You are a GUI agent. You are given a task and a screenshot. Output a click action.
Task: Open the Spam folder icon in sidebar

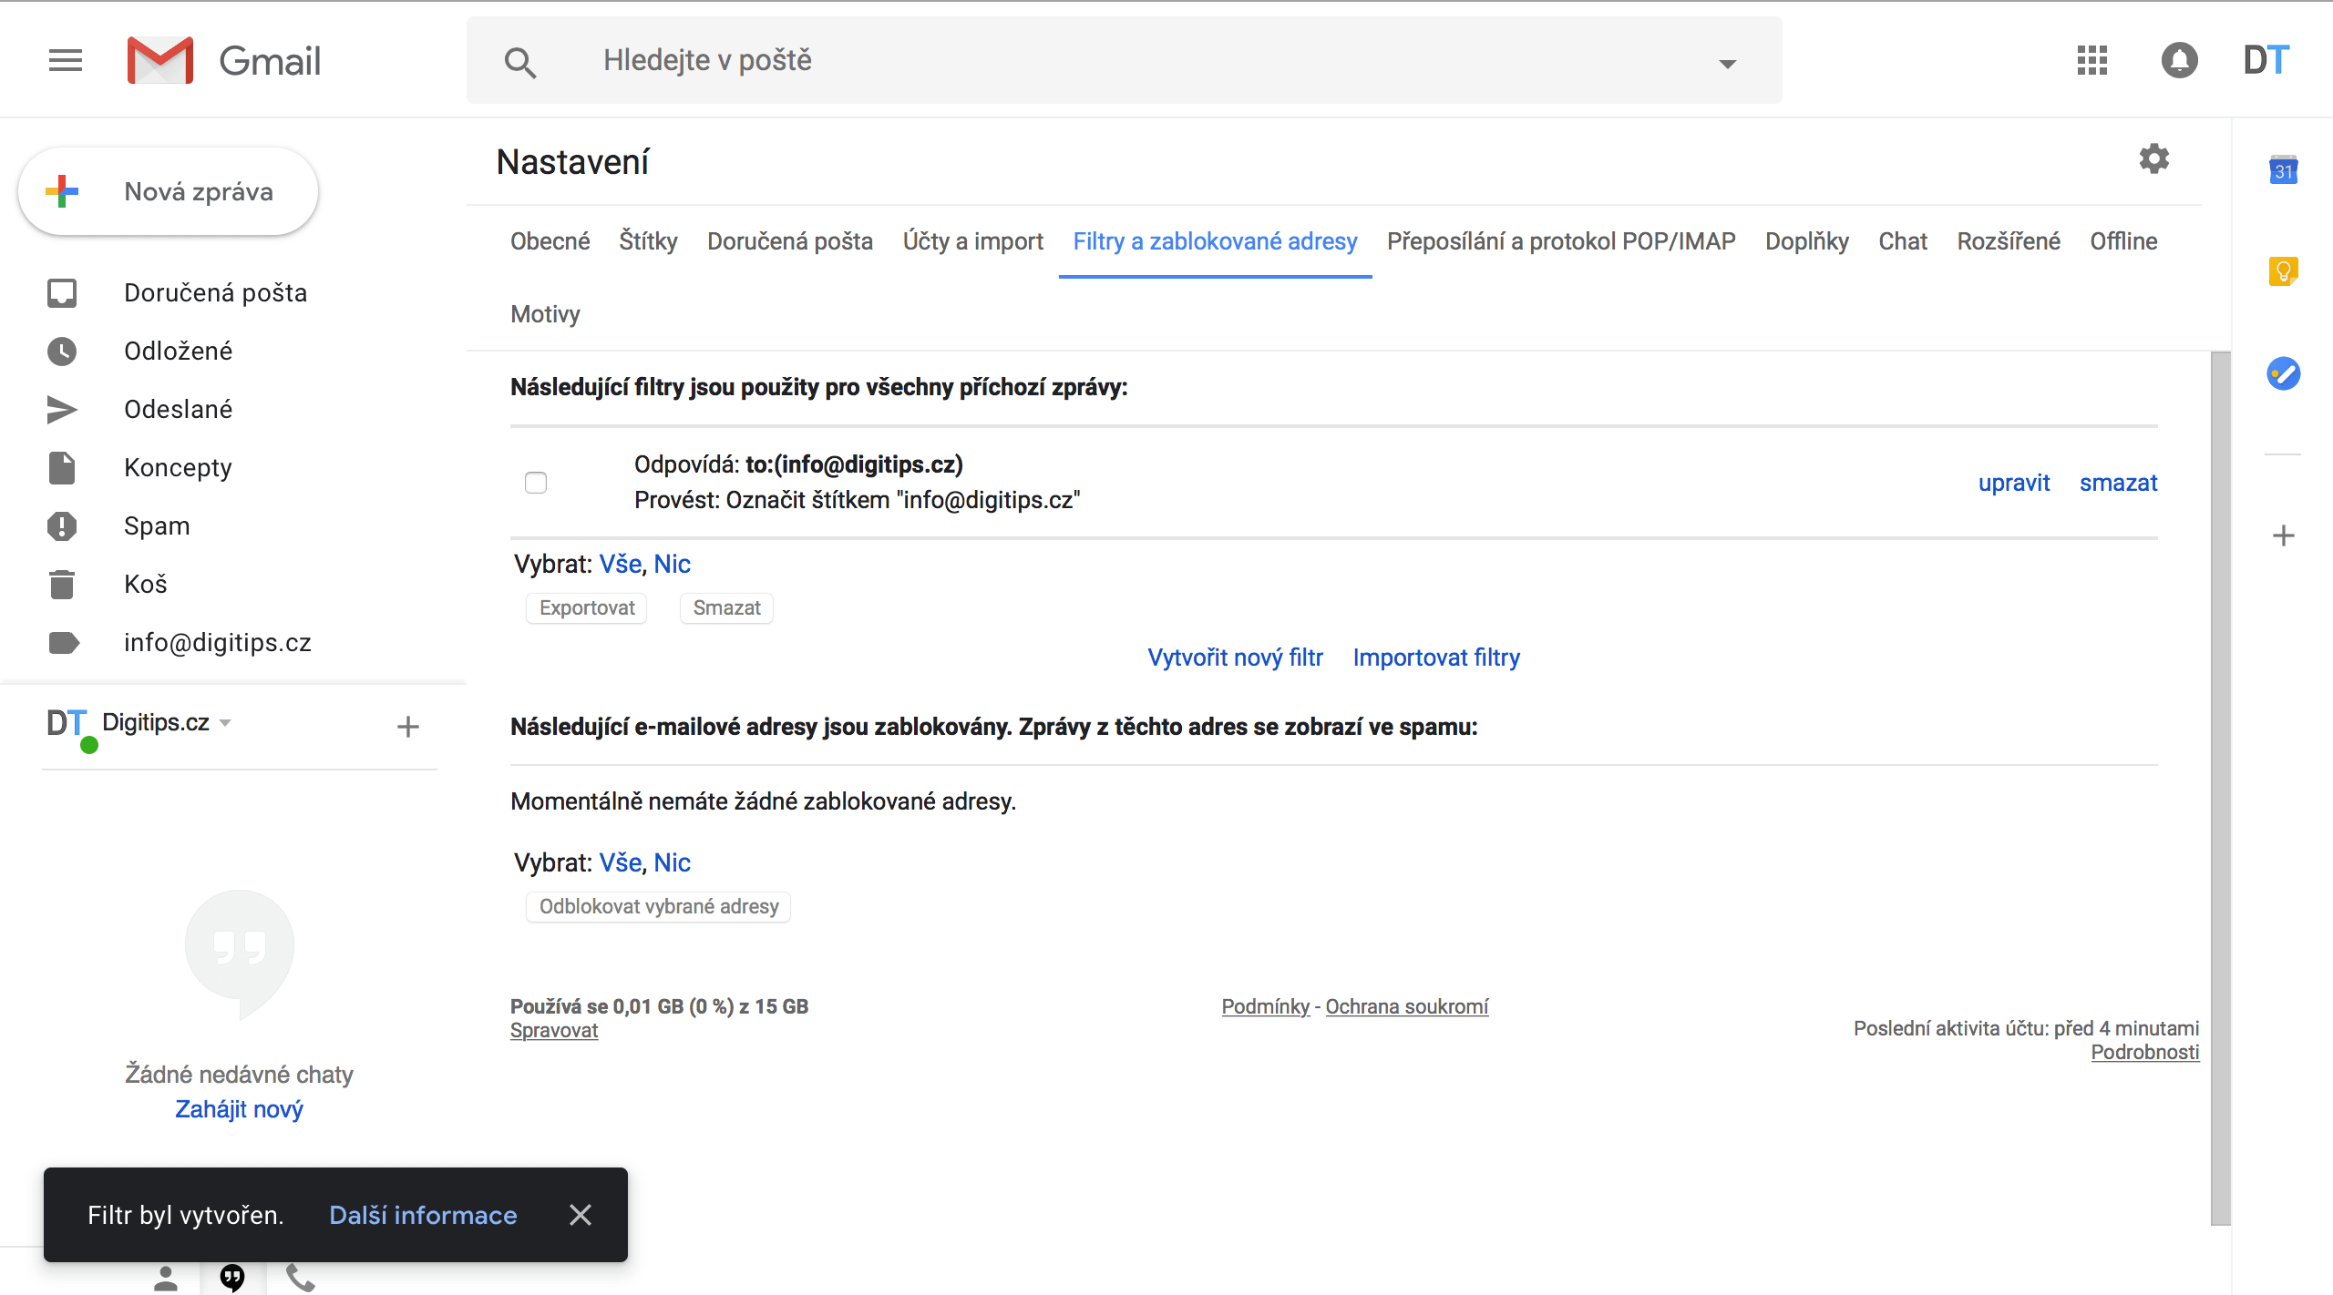[61, 525]
